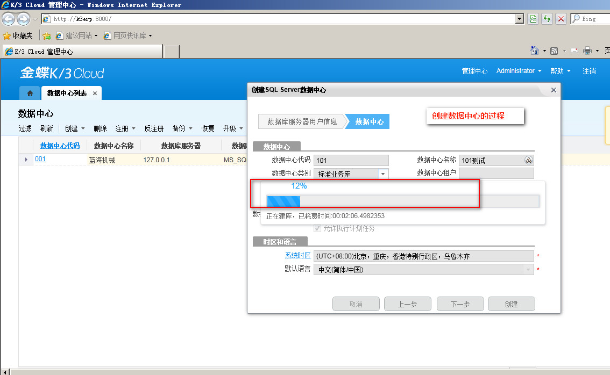Click the 蓝海机械 data center name cell

point(102,160)
